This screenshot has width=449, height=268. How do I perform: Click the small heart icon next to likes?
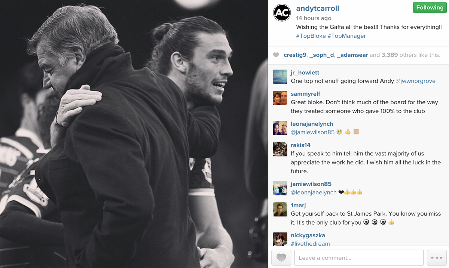[276, 55]
